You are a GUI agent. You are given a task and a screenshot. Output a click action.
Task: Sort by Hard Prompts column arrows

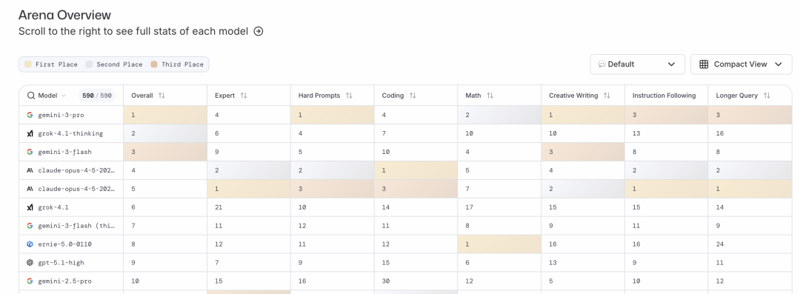349,96
